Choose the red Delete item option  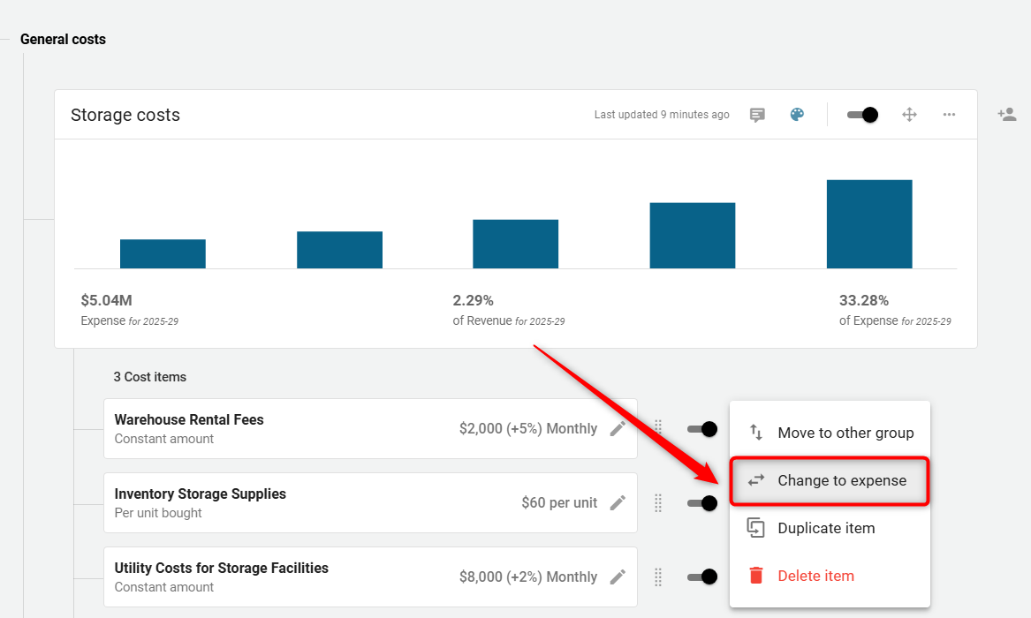coord(830,576)
